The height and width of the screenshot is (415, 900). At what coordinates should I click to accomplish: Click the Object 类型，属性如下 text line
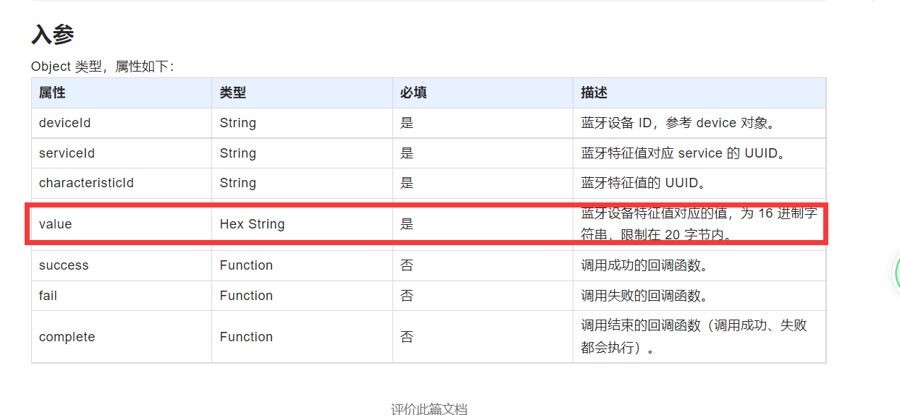coord(102,67)
